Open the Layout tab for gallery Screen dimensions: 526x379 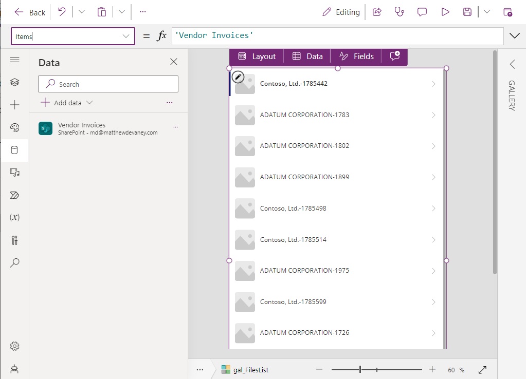[257, 56]
